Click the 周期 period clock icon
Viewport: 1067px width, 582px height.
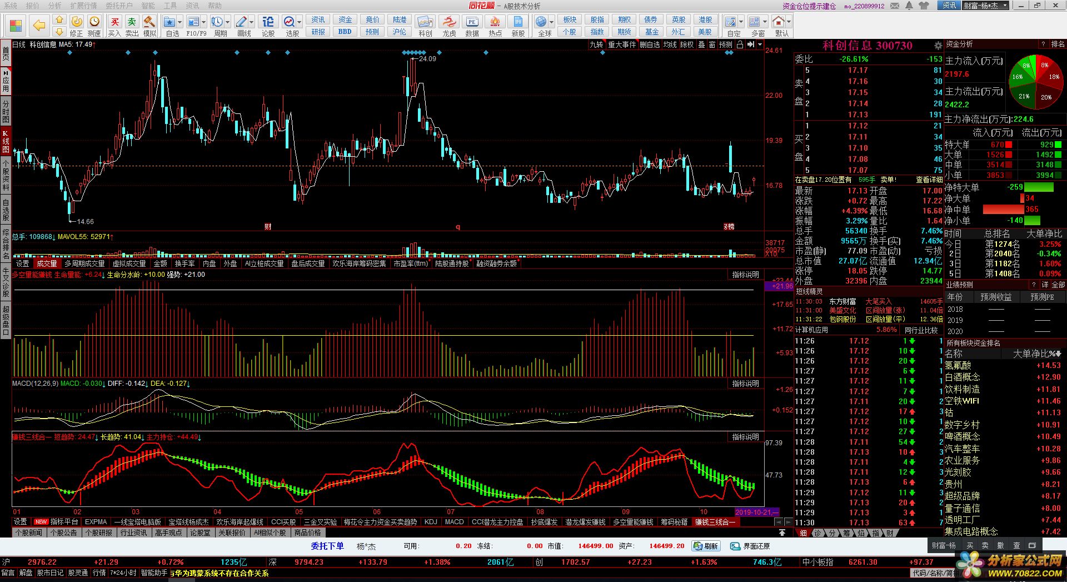click(x=217, y=22)
